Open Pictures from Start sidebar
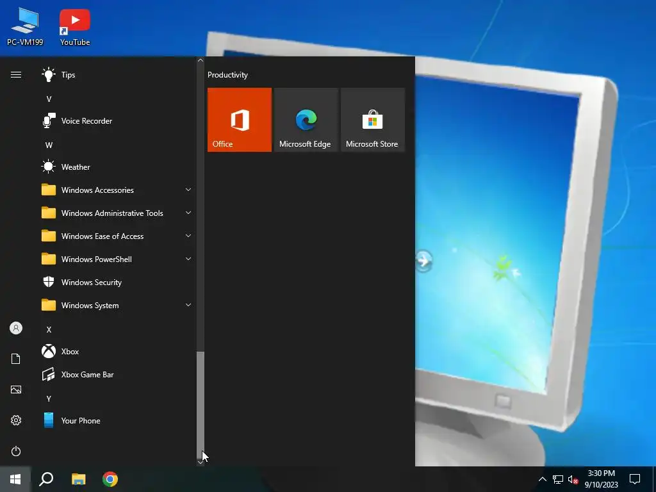The width and height of the screenshot is (656, 492). pos(16,389)
